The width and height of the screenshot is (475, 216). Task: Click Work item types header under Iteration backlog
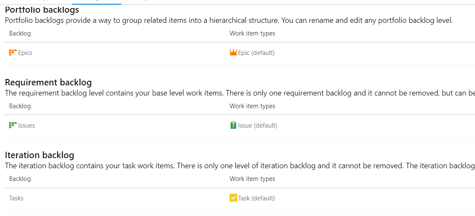[x=252, y=178]
